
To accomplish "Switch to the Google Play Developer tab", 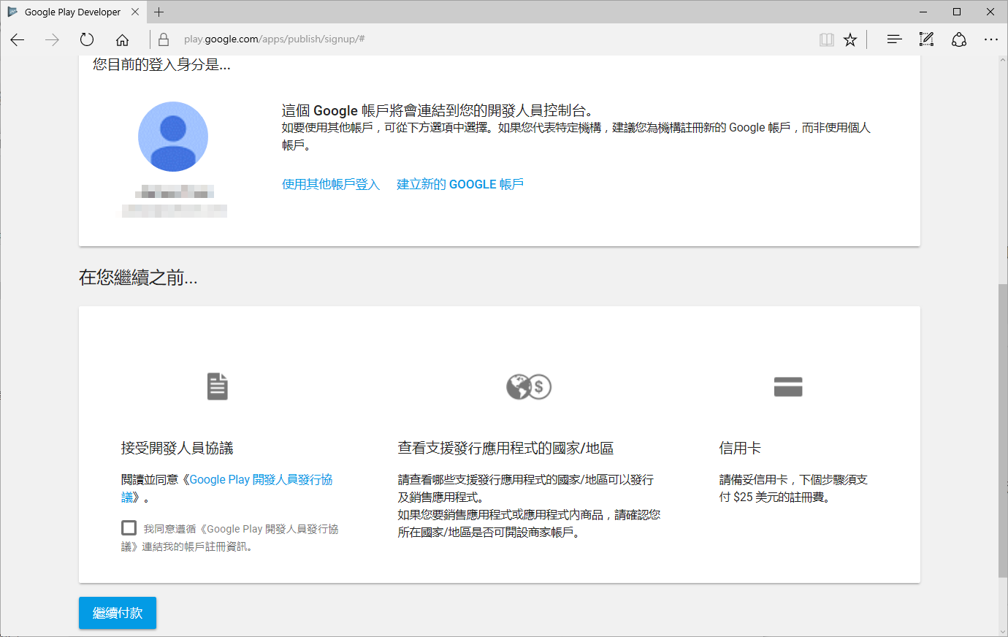I will pyautogui.click(x=72, y=12).
